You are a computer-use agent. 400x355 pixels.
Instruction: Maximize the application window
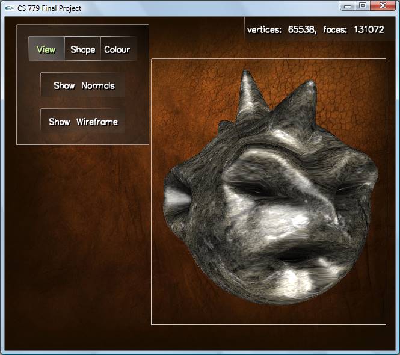point(362,6)
